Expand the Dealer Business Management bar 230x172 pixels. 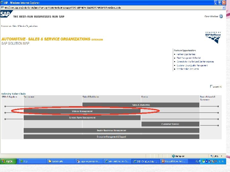pos(111,130)
